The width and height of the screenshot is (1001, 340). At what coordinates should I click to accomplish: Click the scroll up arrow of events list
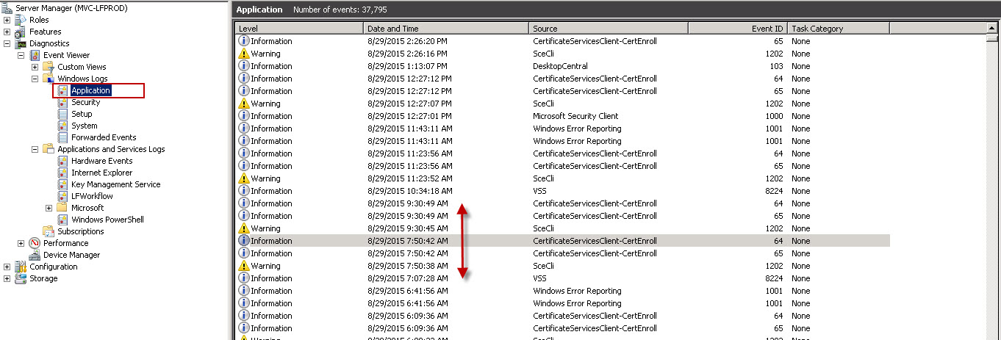click(992, 29)
